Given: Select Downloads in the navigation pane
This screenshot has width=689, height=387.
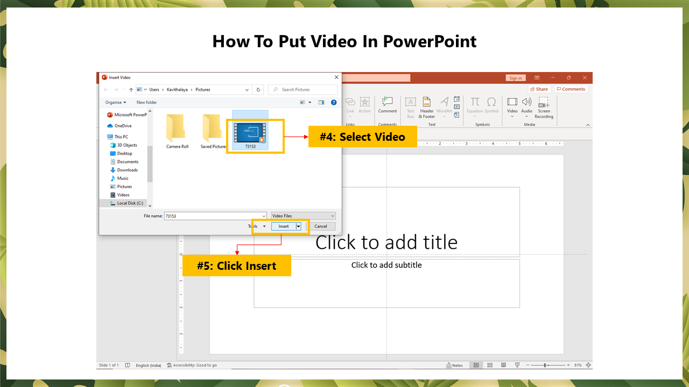Looking at the screenshot, I should click(128, 170).
